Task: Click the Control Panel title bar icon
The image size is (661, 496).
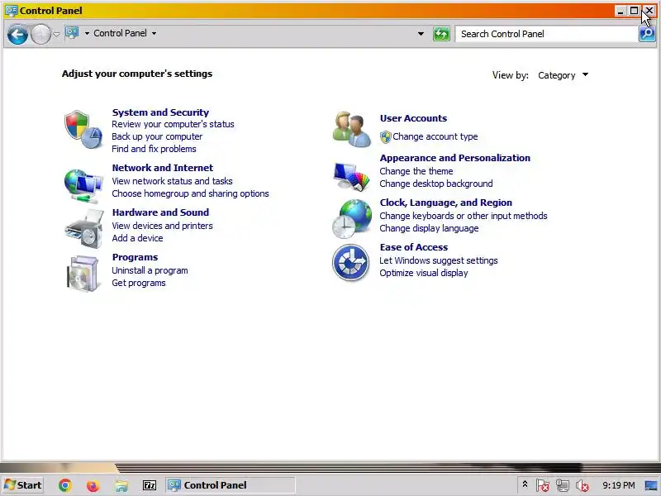Action: coord(12,11)
